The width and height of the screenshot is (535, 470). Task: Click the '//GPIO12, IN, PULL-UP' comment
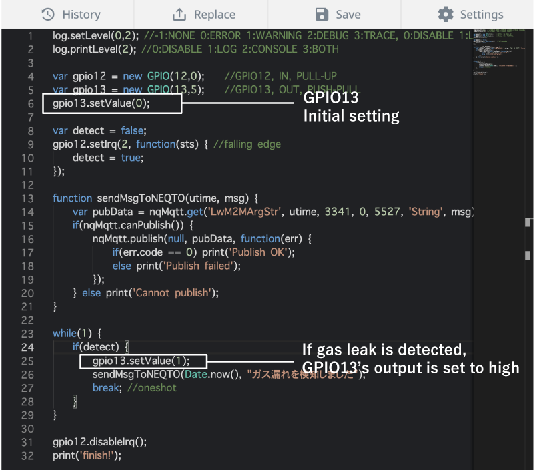tap(280, 76)
